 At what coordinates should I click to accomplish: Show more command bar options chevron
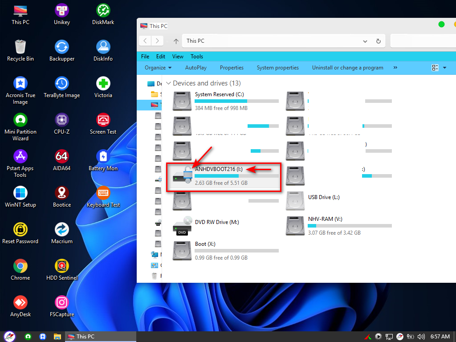click(395, 68)
